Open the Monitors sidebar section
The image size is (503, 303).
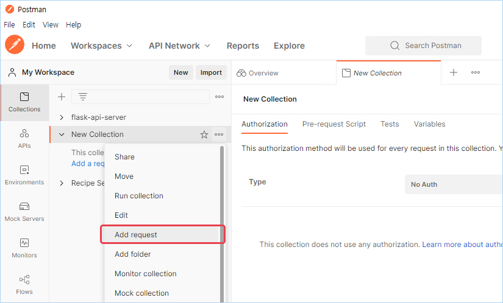coord(24,248)
